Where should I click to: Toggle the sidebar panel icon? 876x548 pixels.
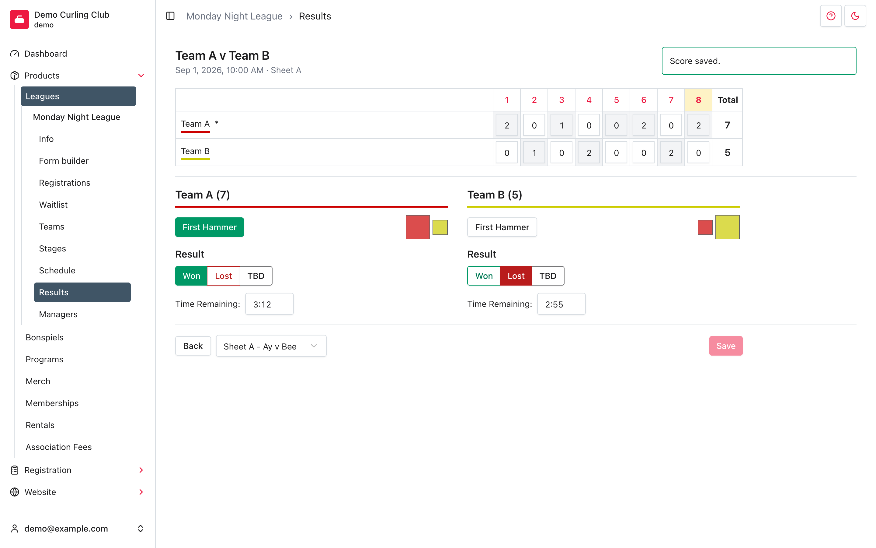tap(170, 16)
